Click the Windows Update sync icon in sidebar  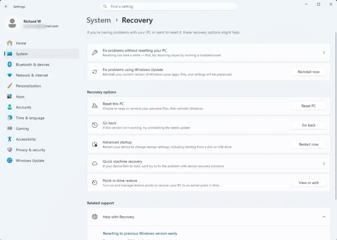pyautogui.click(x=10, y=160)
